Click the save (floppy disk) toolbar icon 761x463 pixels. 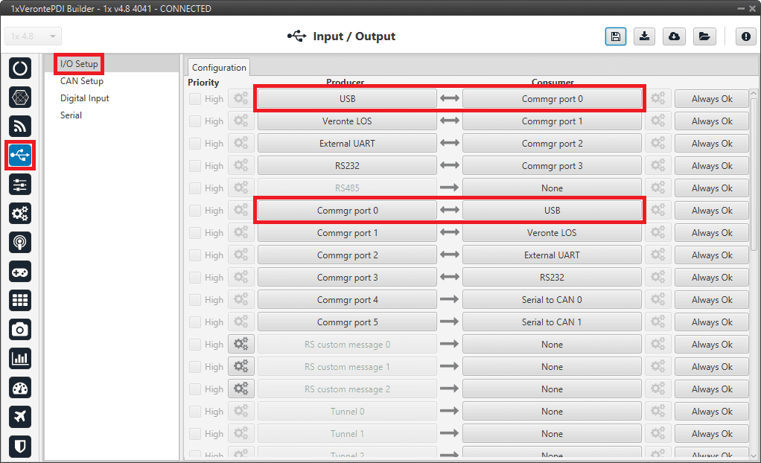point(616,36)
